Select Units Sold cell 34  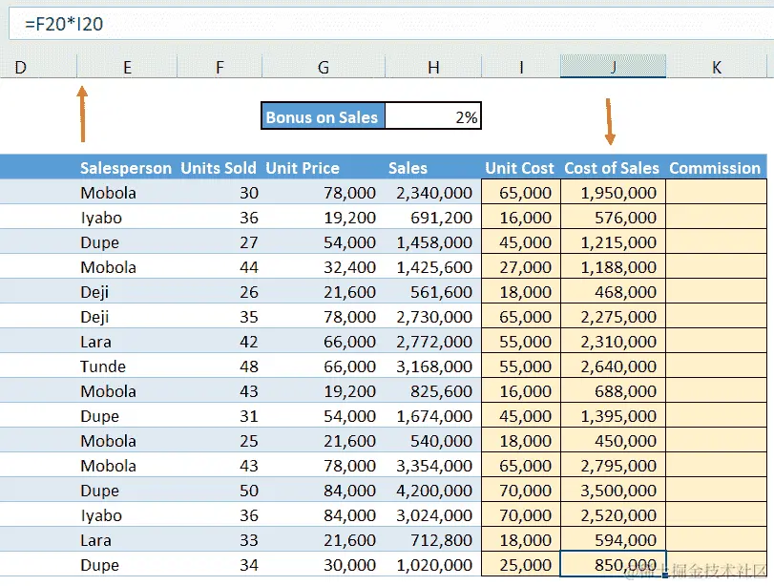[220, 564]
